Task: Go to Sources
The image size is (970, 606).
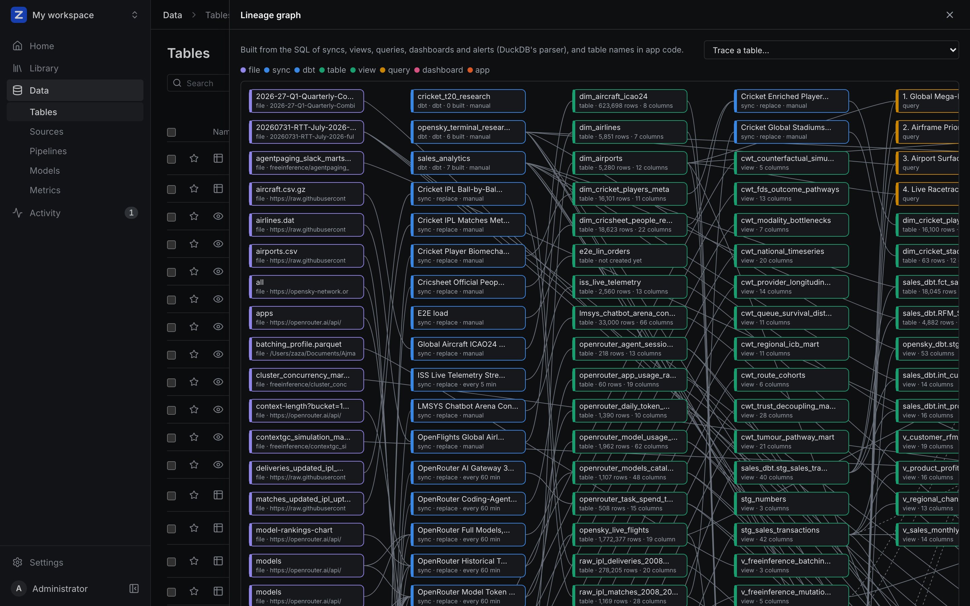Action: pos(75,131)
